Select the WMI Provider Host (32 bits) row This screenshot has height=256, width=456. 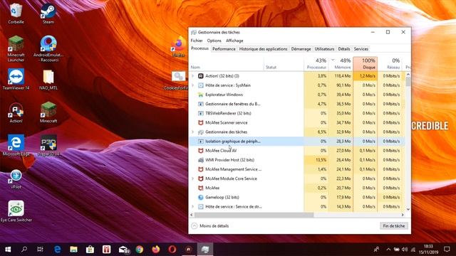(x=296, y=160)
